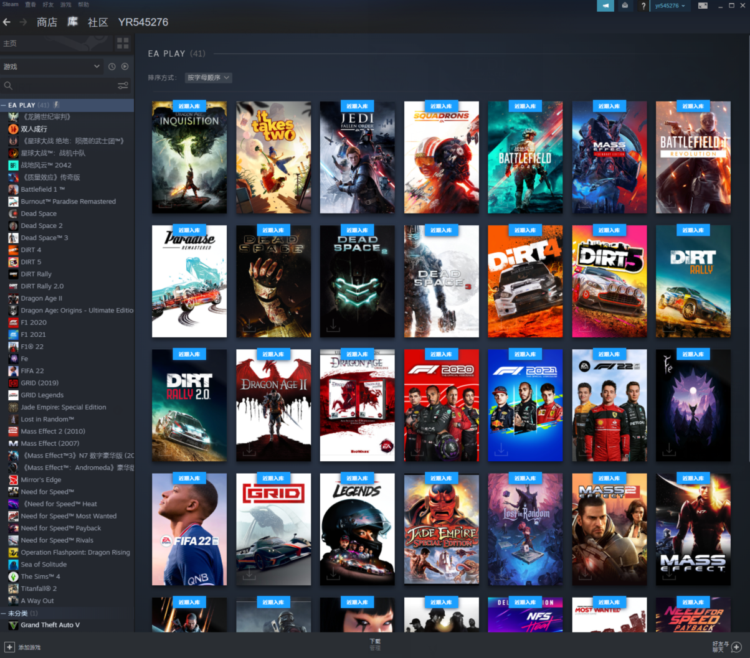Screen dimensions: 750x658
Task: Collapse the 未分类 category
Action: click(x=4, y=613)
